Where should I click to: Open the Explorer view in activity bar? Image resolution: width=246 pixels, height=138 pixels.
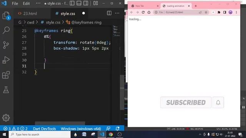(x=6, y=16)
